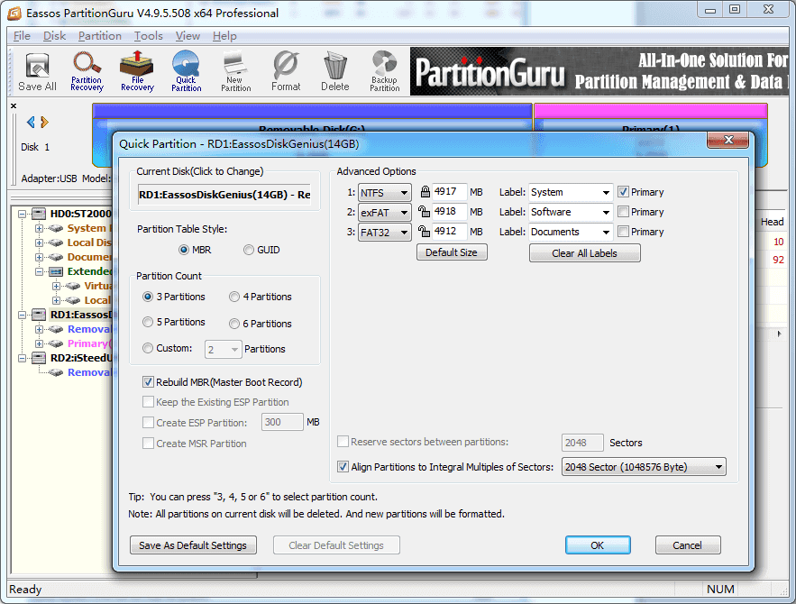The image size is (796, 604).
Task: Click partition 3 size field 4912
Action: (449, 232)
